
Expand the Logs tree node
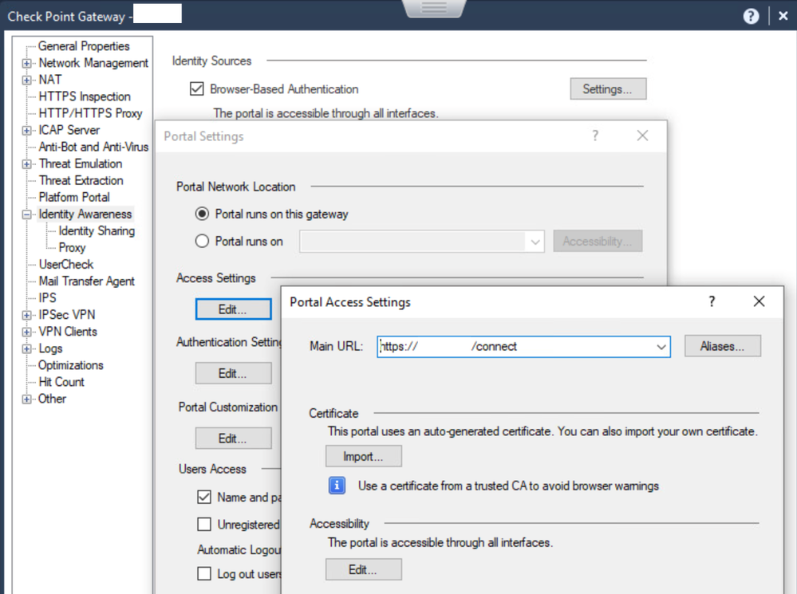(26, 348)
